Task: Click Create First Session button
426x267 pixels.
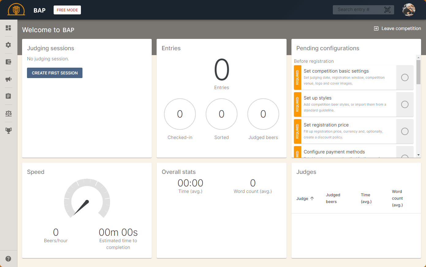Action: coord(55,73)
